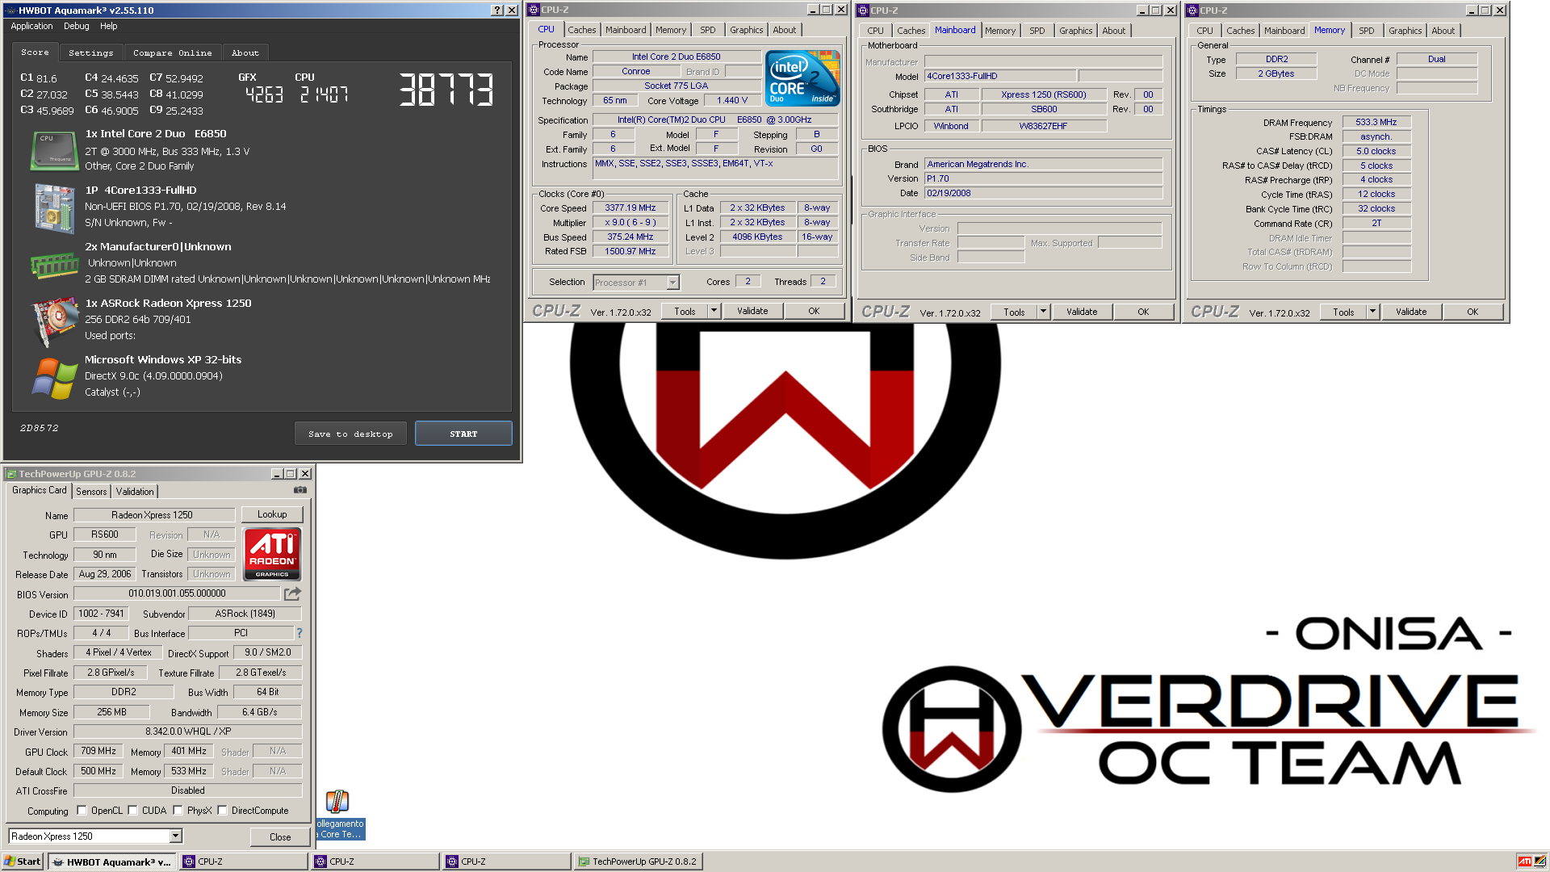Click Validate in CPU-Z Memory window
The width and height of the screenshot is (1550, 872).
pyautogui.click(x=1411, y=312)
